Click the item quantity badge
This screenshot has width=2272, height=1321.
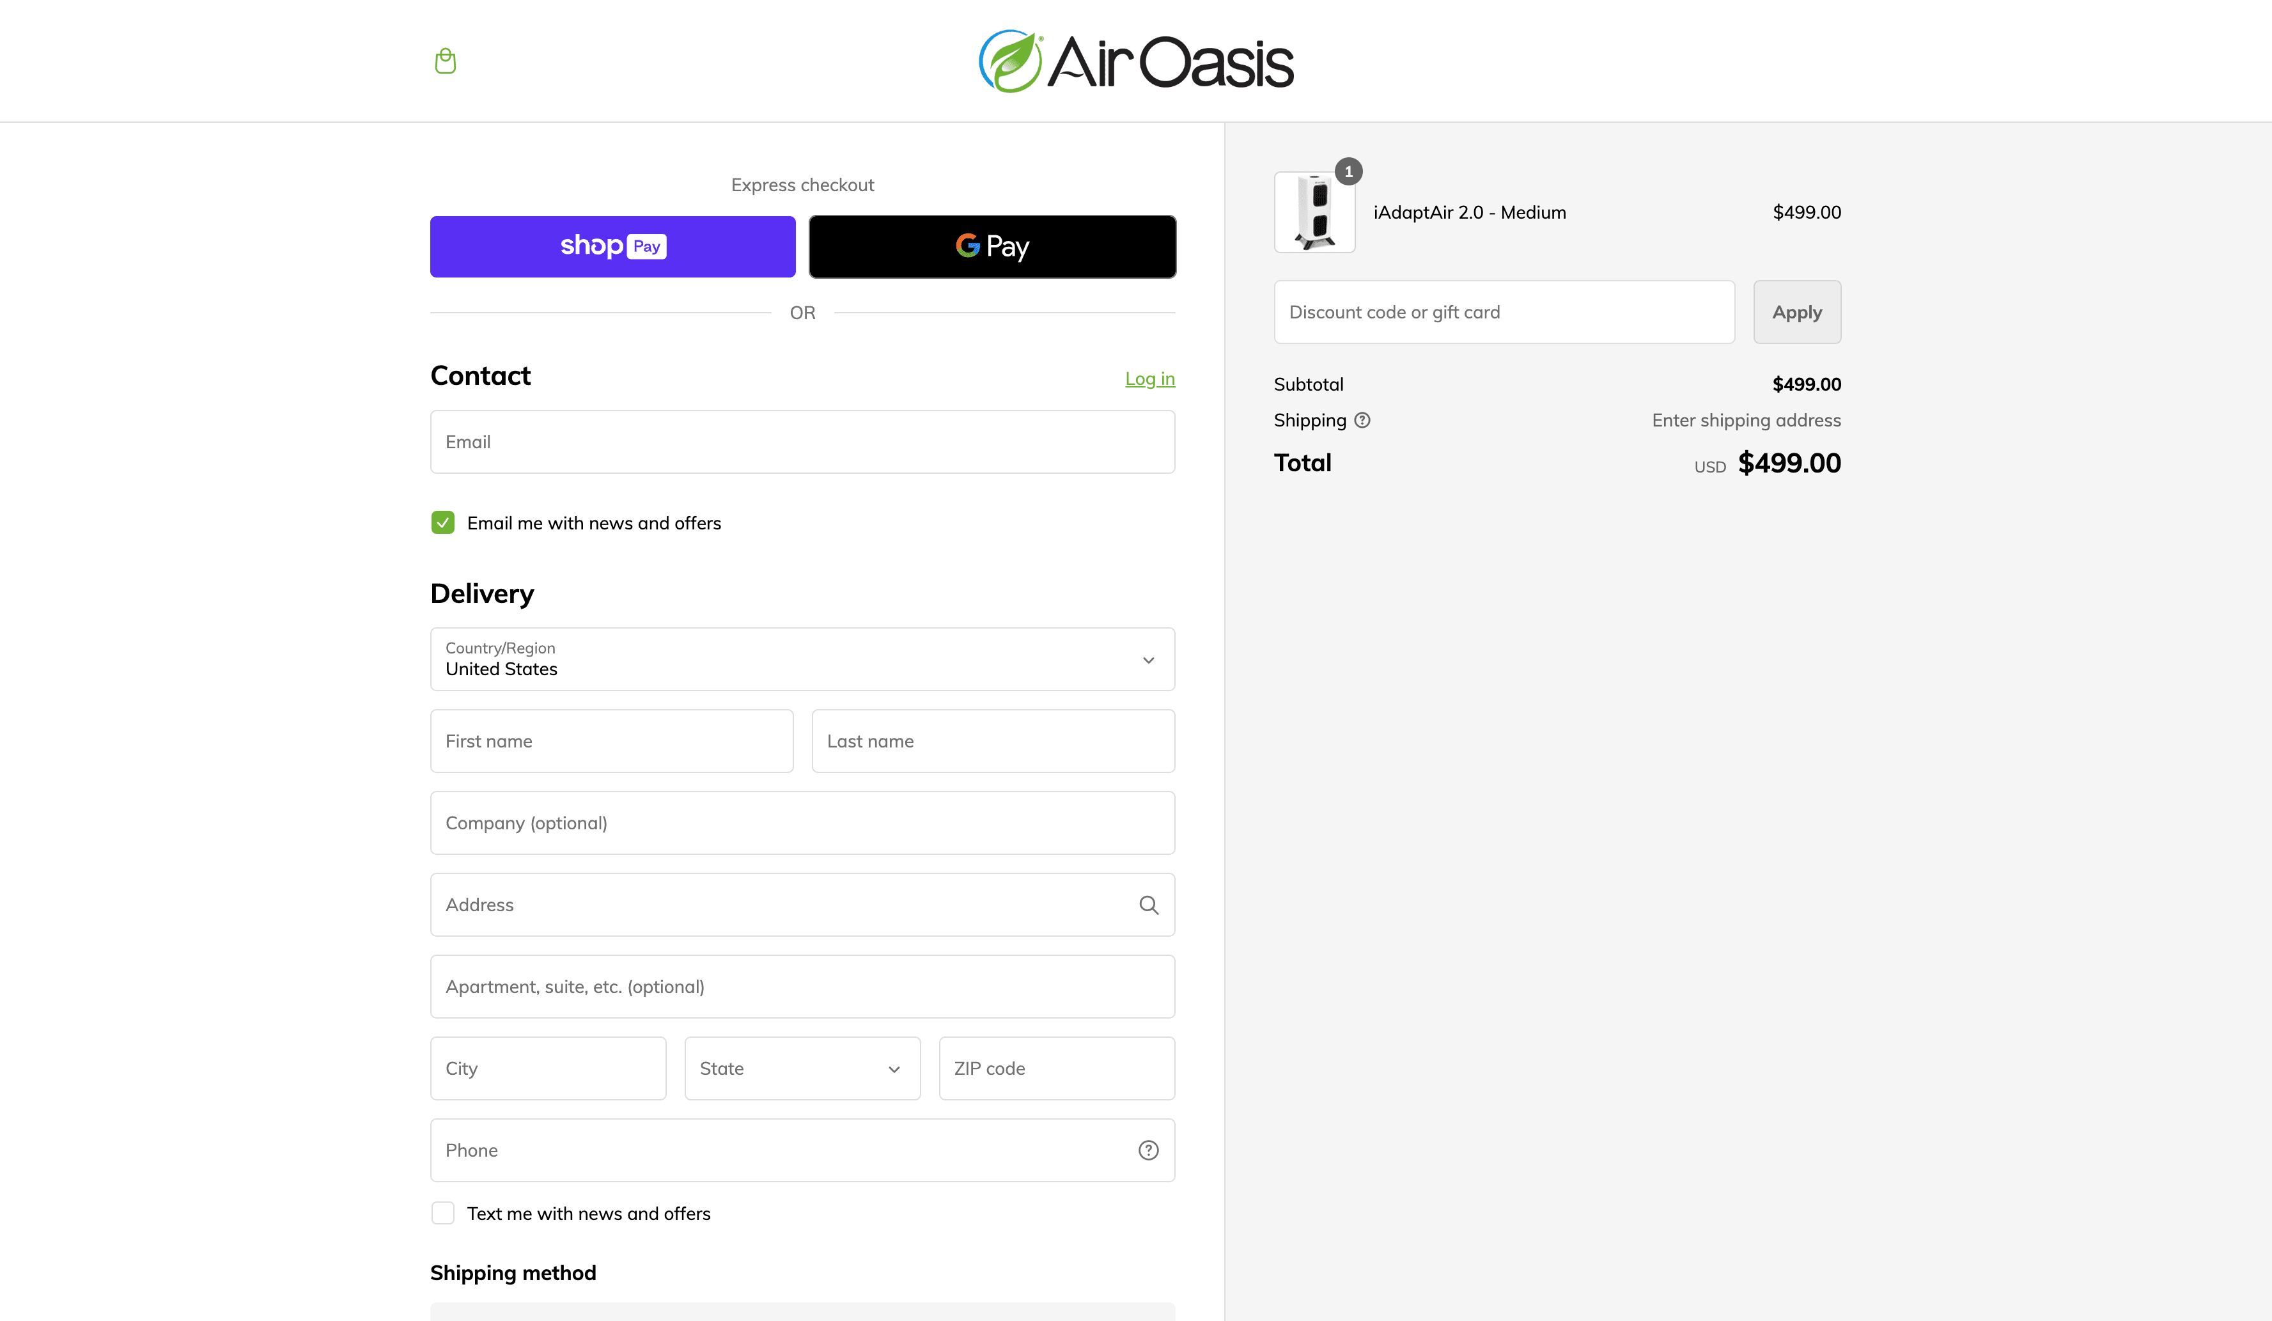coord(1349,171)
